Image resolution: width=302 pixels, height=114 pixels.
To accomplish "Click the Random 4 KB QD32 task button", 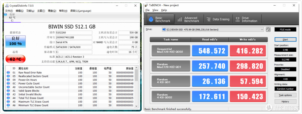I will coord(171,96).
